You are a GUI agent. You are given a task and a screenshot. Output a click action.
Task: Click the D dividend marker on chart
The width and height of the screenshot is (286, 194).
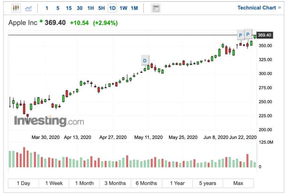(145, 60)
